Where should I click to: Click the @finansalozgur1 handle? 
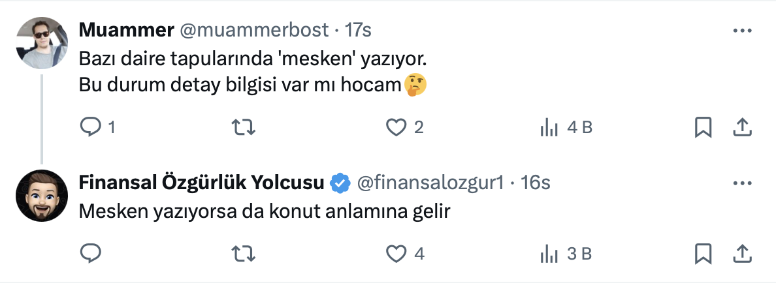(429, 183)
